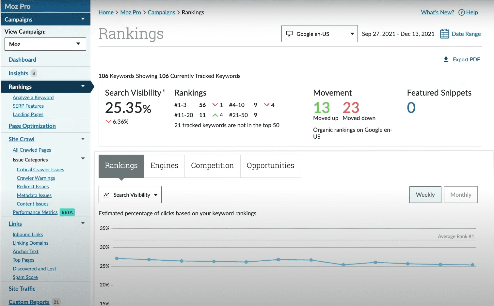This screenshot has height=306, width=494.
Task: Open Redirect Issues link
Action: click(33, 187)
